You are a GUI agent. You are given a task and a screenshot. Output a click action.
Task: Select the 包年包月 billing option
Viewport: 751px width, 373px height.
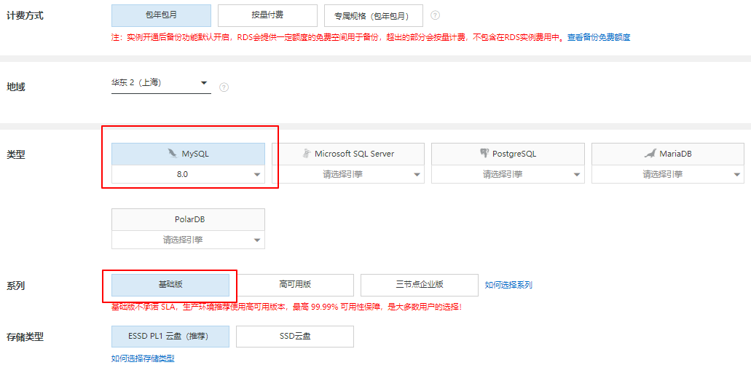pos(161,15)
